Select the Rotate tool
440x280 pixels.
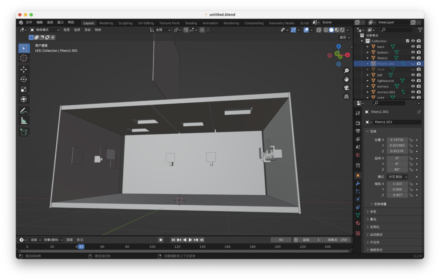(x=24, y=79)
